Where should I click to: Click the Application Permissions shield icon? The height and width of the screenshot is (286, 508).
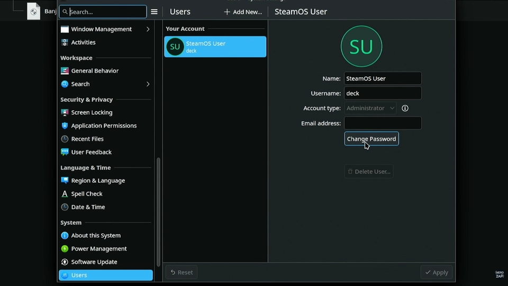pyautogui.click(x=65, y=126)
